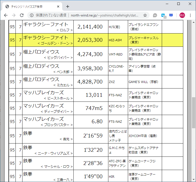Click course name < ブロックバスター >

[57, 125]
